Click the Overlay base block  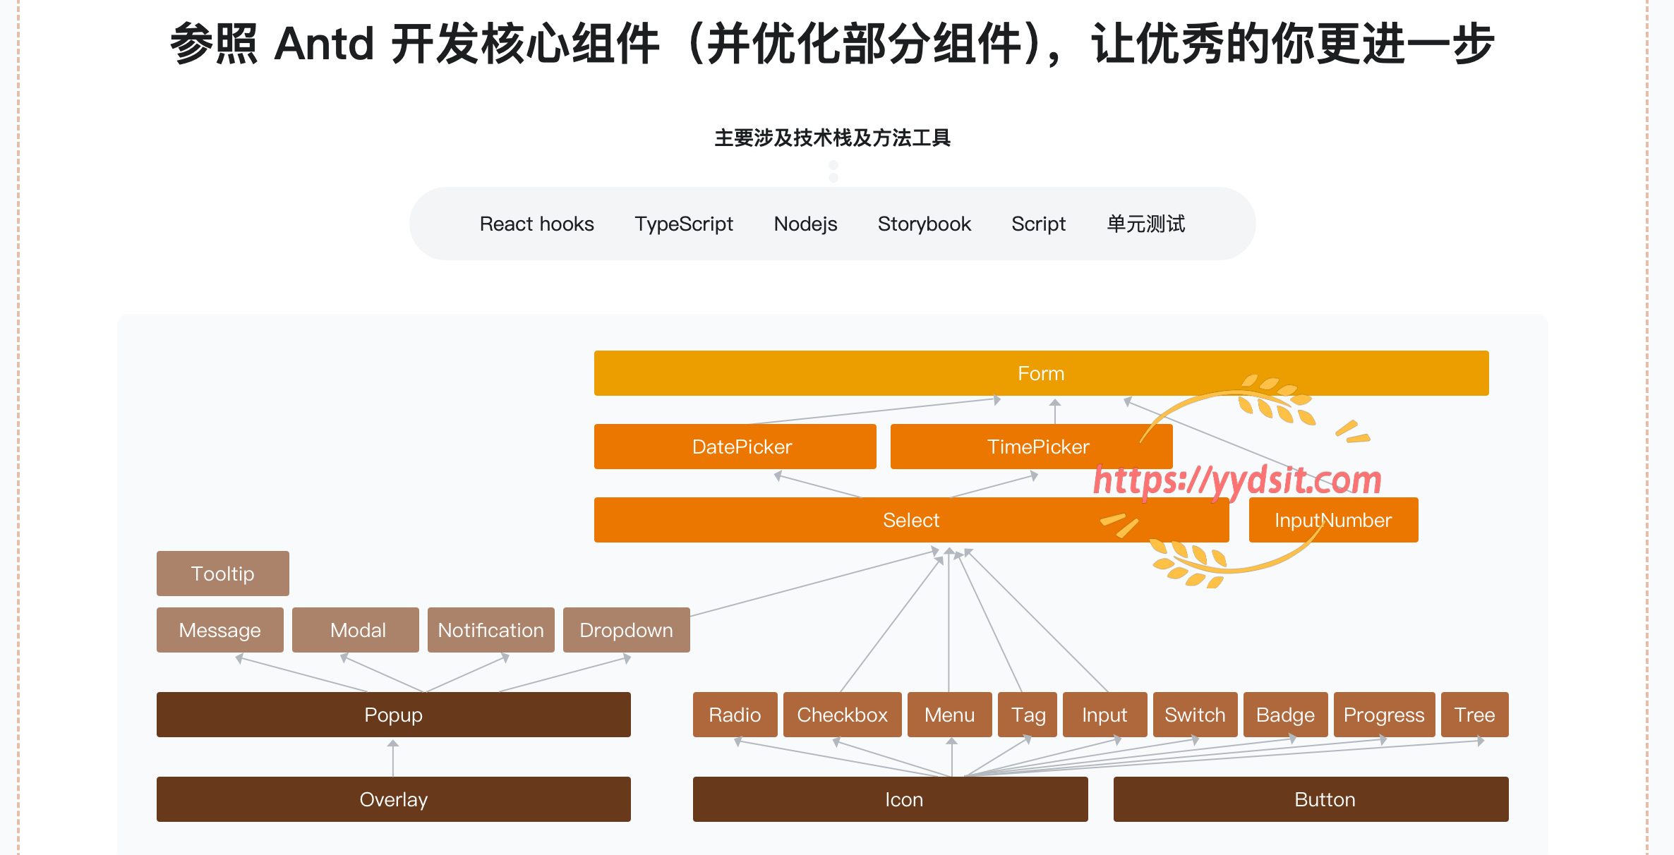click(393, 799)
